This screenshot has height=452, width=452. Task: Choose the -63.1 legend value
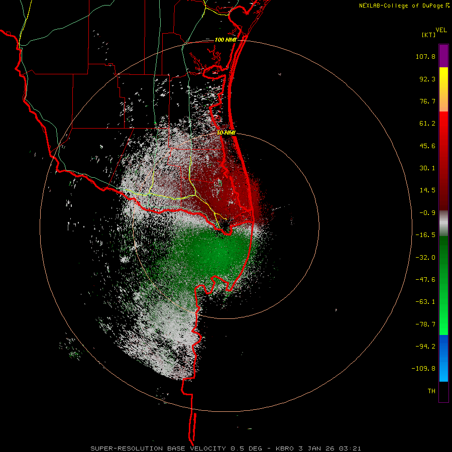point(425,302)
